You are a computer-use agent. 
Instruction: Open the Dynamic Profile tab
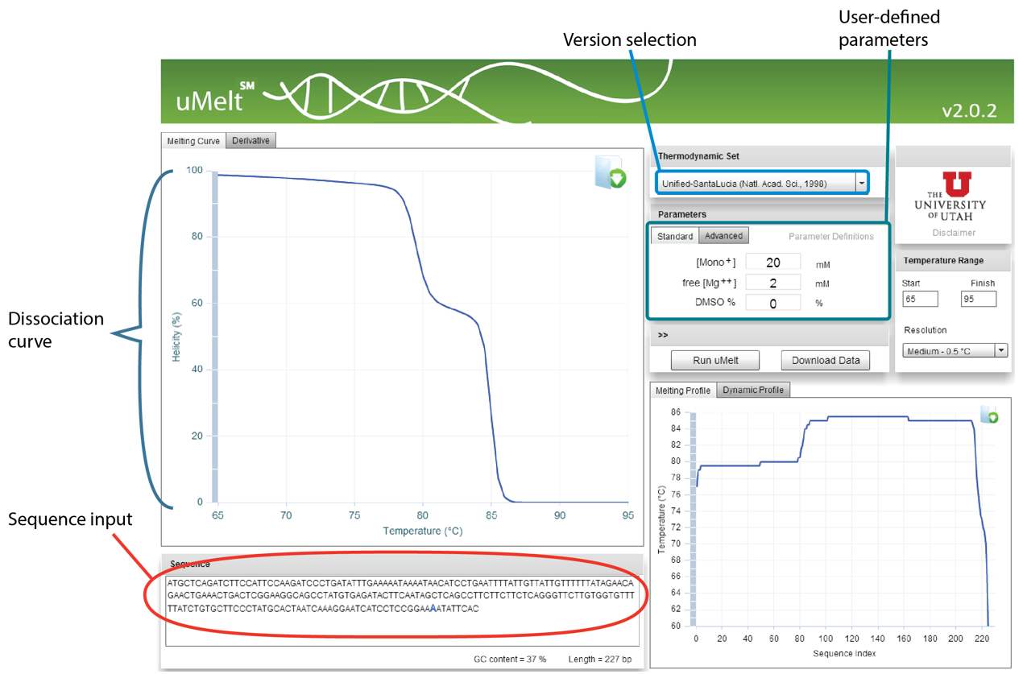point(753,390)
